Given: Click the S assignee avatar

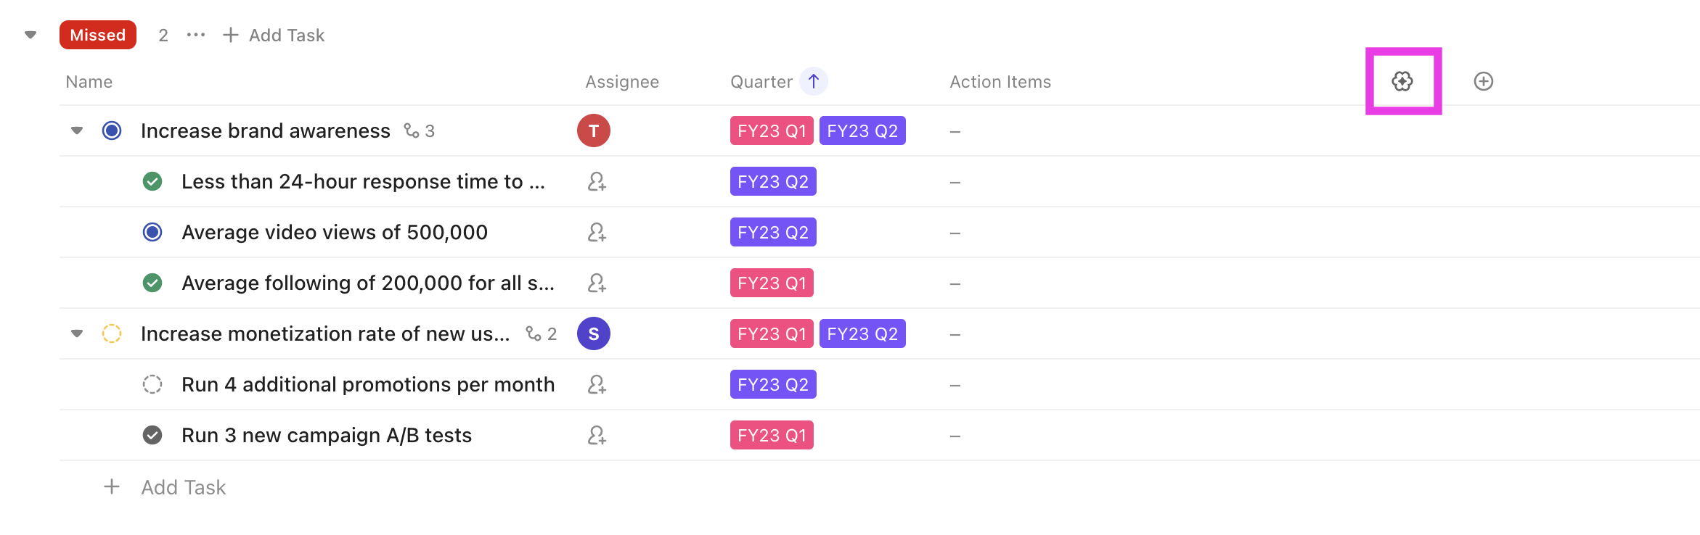Looking at the screenshot, I should point(593,334).
